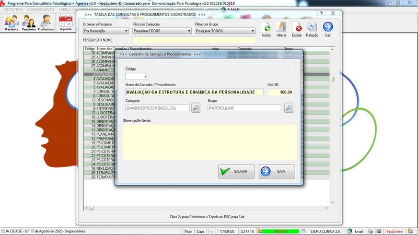Click the DEMO CLINICA 2.0 status text
Viewport: 418px width, 235px height.
[326, 231]
